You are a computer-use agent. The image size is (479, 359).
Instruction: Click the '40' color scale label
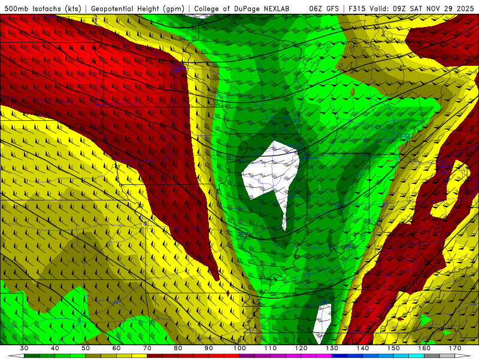(x=54, y=348)
